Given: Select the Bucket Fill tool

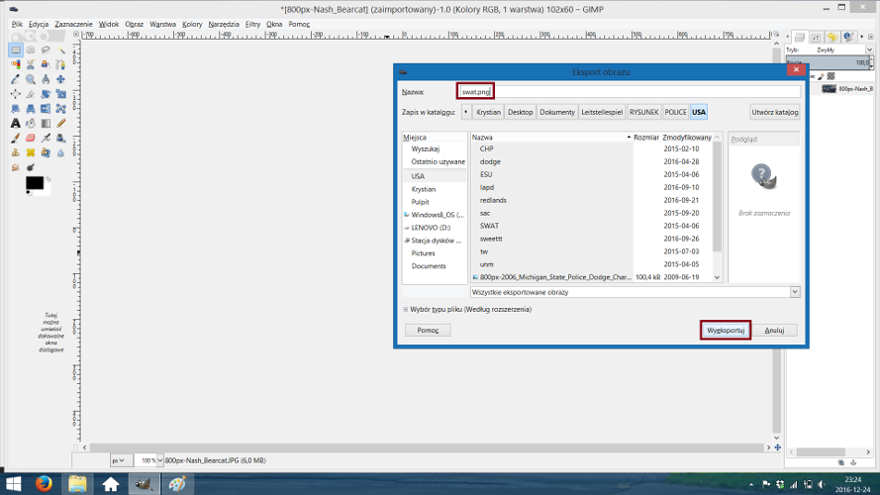Looking at the screenshot, I should 31,123.
